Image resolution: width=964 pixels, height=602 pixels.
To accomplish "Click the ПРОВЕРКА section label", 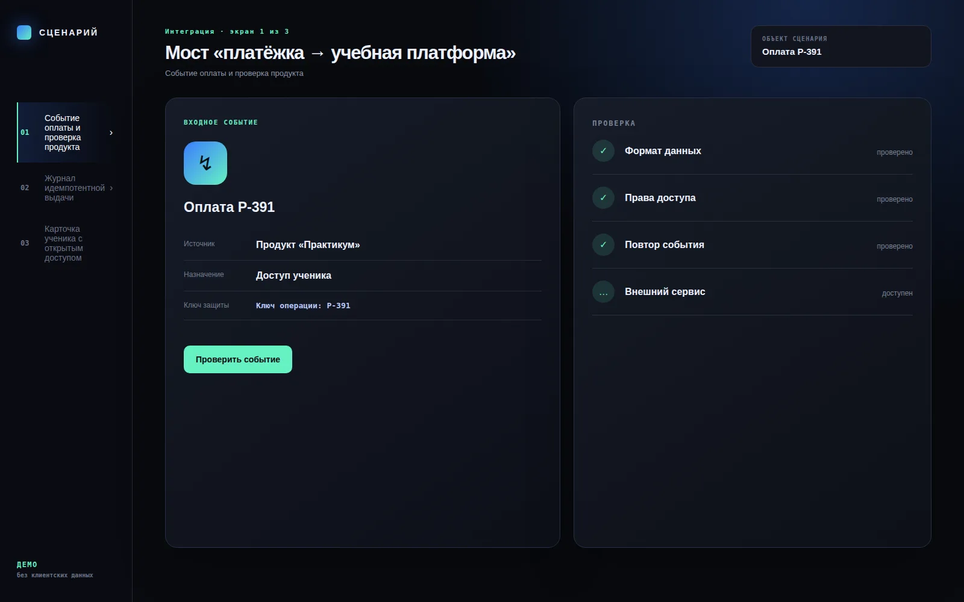I will (x=613, y=123).
